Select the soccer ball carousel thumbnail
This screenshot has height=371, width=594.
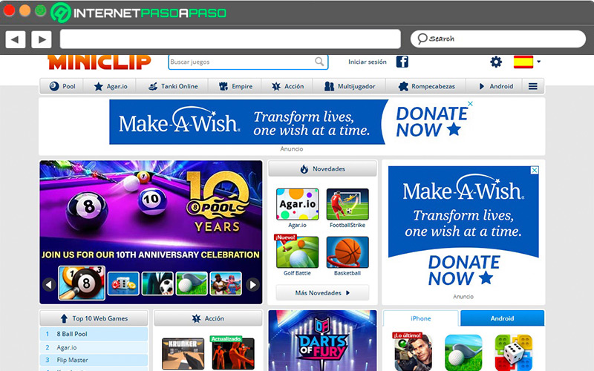click(157, 283)
